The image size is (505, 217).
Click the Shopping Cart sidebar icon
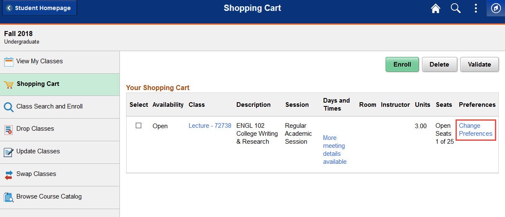(x=8, y=85)
